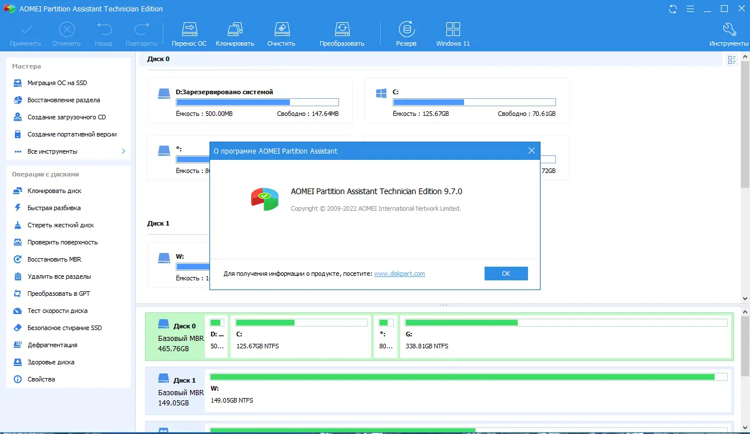Select Диск 0 Базовый MBR in the disk map

coord(174,337)
